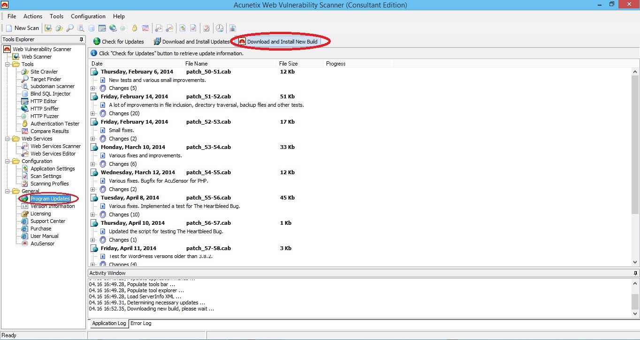Open Site Crawler toolbar icon
The image size is (640, 340).
click(59, 28)
